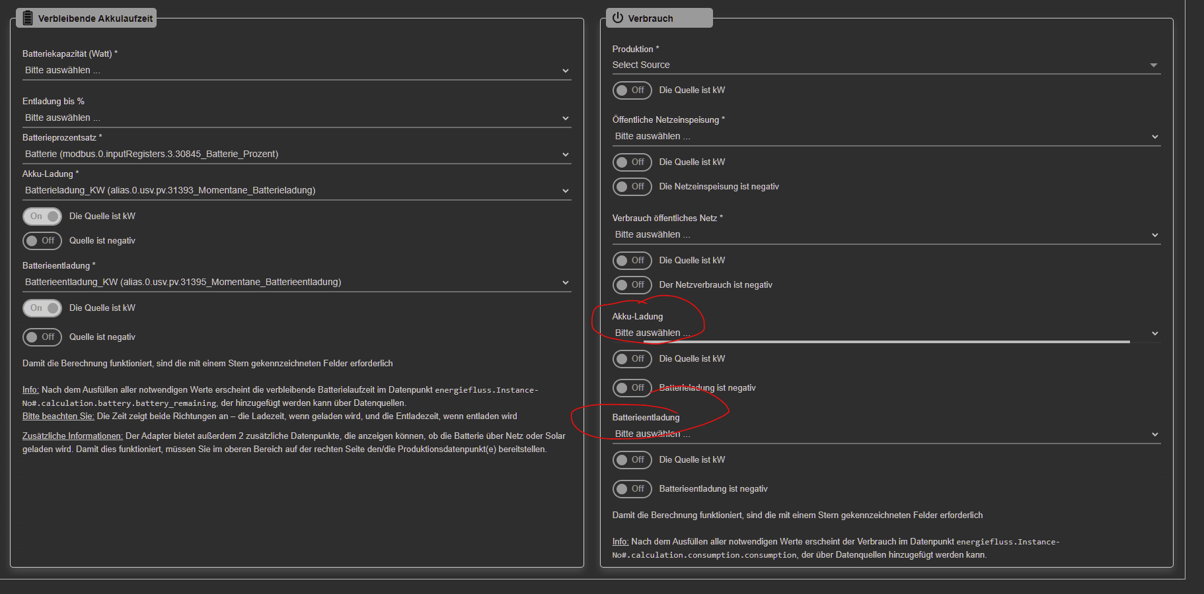Click the battery icon in Verbleibende Akkulaufzeit header
Viewport: 1204px width, 594px height.
pyautogui.click(x=27, y=18)
